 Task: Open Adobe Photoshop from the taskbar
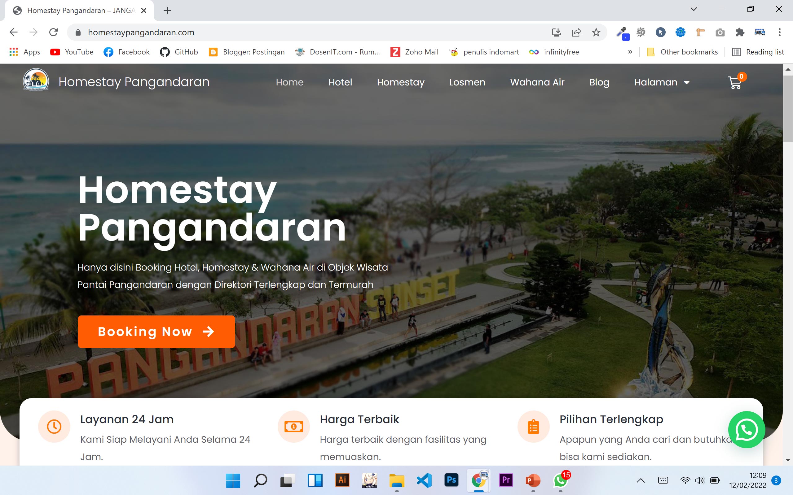click(x=451, y=480)
